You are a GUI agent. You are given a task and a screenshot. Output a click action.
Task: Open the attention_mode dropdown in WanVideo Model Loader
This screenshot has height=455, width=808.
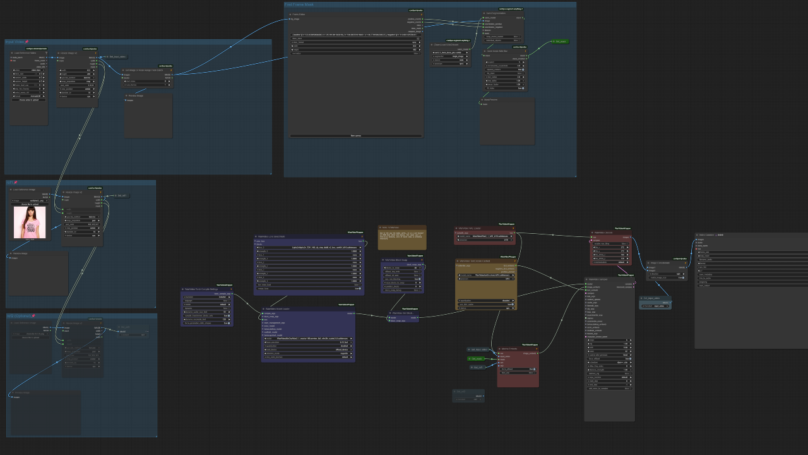308,353
